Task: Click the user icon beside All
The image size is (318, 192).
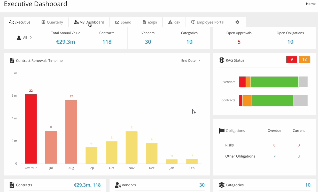Action: pyautogui.click(x=19, y=38)
